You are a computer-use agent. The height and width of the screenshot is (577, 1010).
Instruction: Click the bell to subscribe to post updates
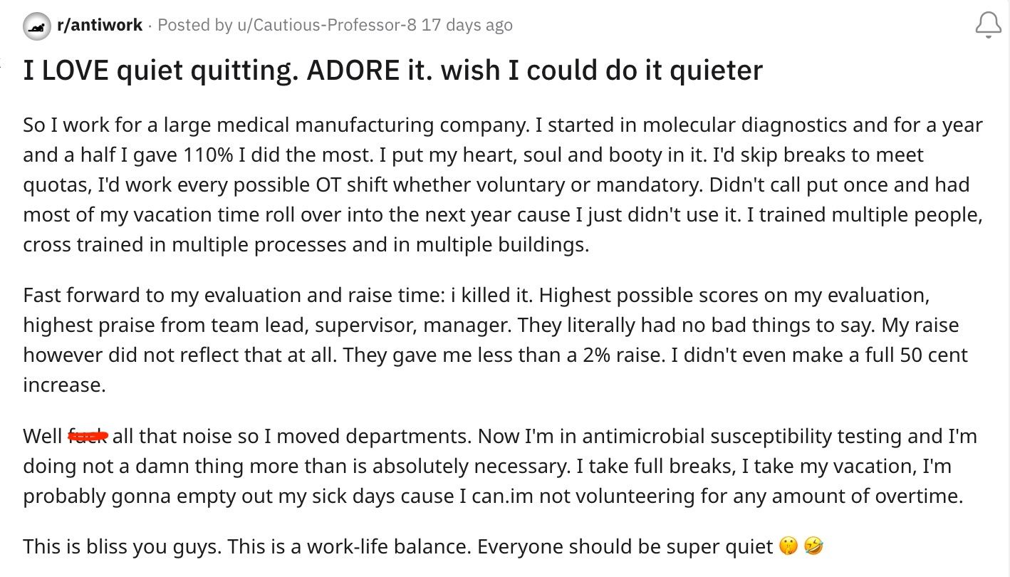(x=986, y=25)
